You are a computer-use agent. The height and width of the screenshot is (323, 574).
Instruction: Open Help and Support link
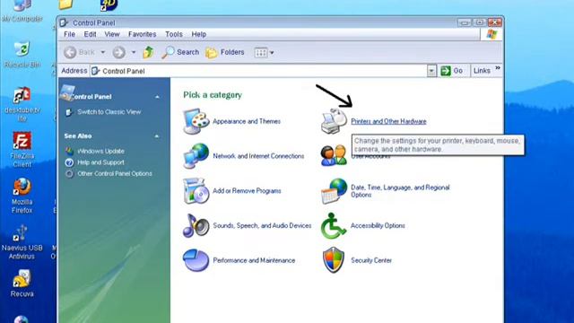click(x=100, y=162)
